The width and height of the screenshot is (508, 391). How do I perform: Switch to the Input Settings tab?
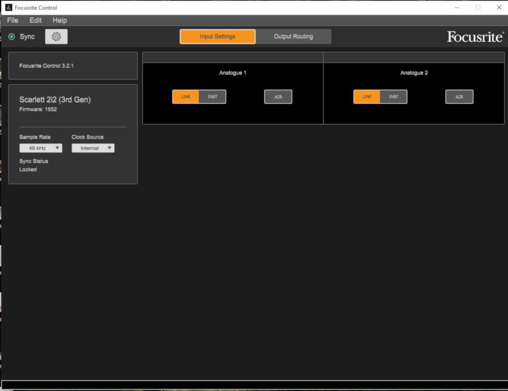pos(218,36)
